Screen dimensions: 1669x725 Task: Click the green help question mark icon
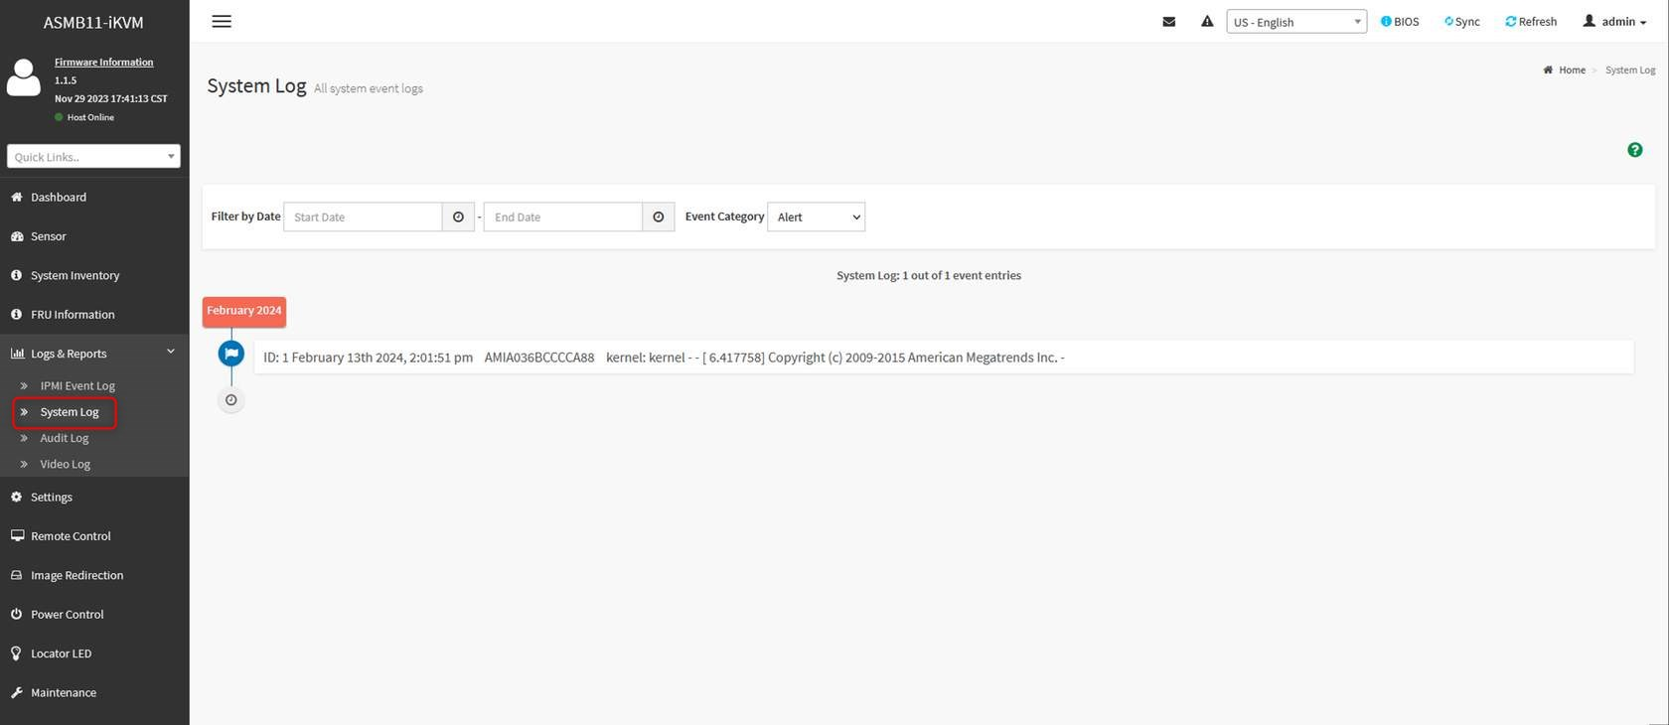pos(1634,150)
